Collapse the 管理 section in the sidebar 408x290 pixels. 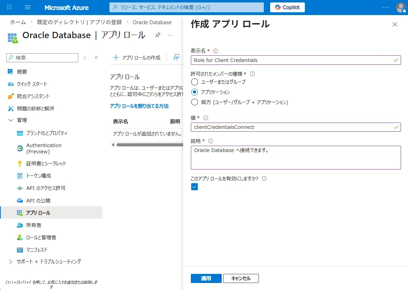(x=11, y=120)
